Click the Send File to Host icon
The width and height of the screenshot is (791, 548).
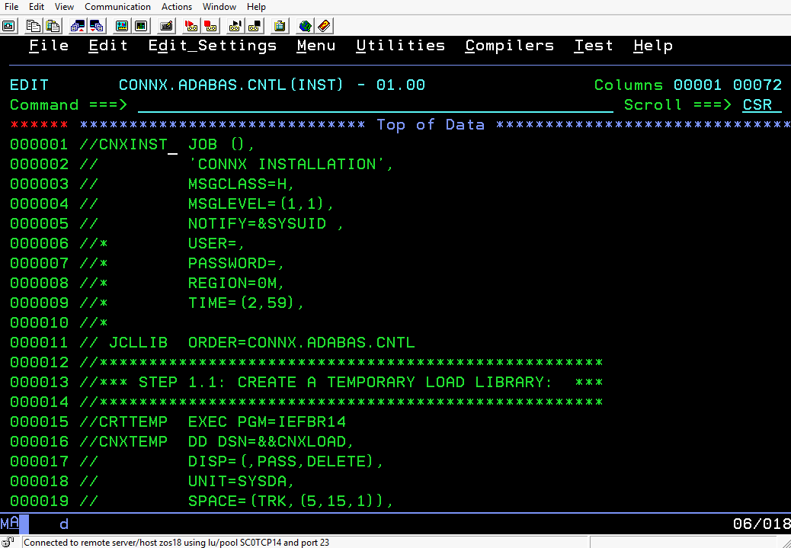coord(78,26)
